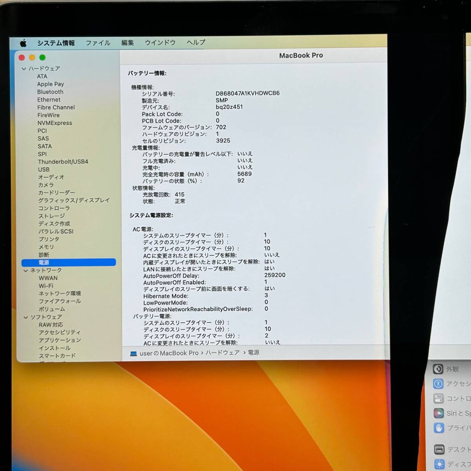Select プリンタ in the sidebar
The height and width of the screenshot is (471, 471).
[x=49, y=239]
